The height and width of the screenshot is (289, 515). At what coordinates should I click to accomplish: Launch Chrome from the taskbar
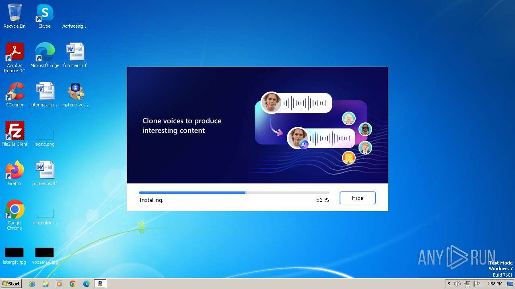coord(73,284)
